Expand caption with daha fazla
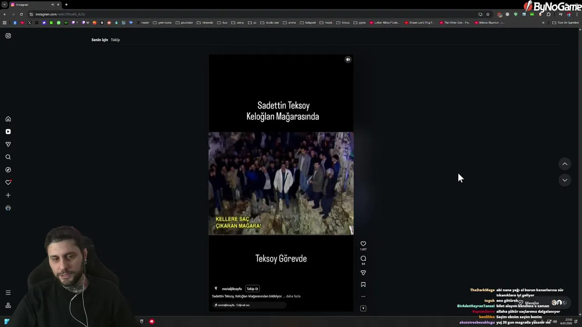The height and width of the screenshot is (327, 582). point(293,296)
